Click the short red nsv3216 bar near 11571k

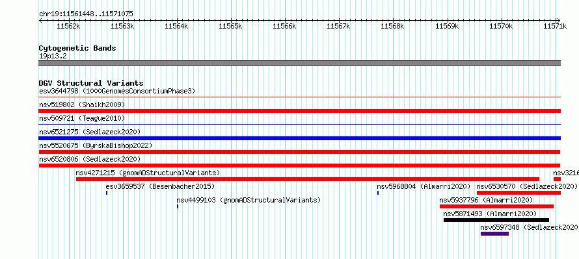tap(558, 179)
